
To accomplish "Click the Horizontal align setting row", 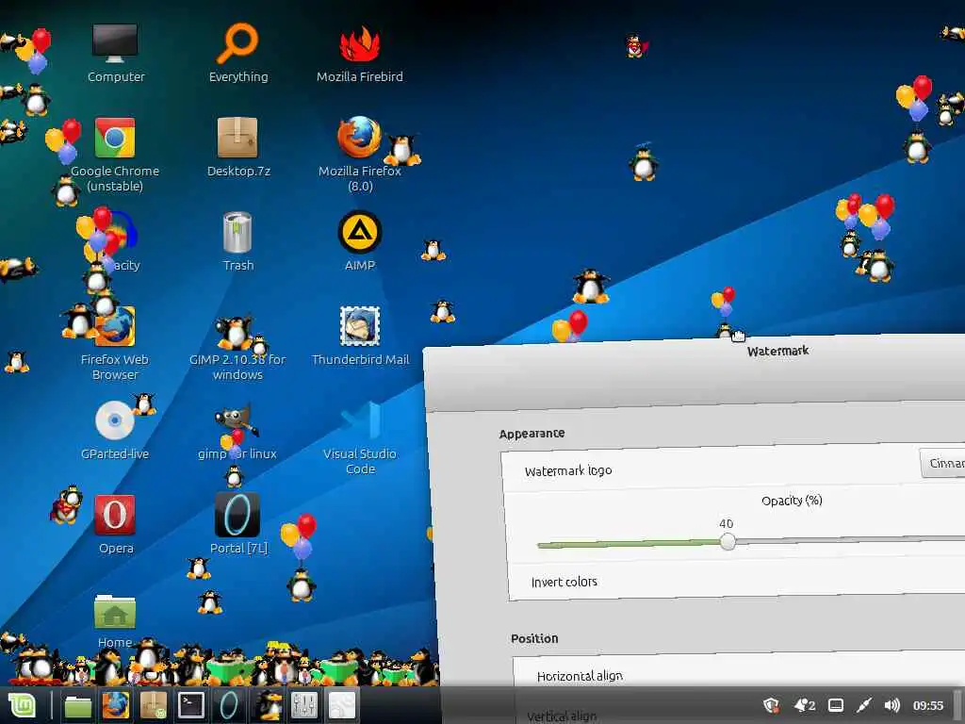I will pyautogui.click(x=739, y=673).
